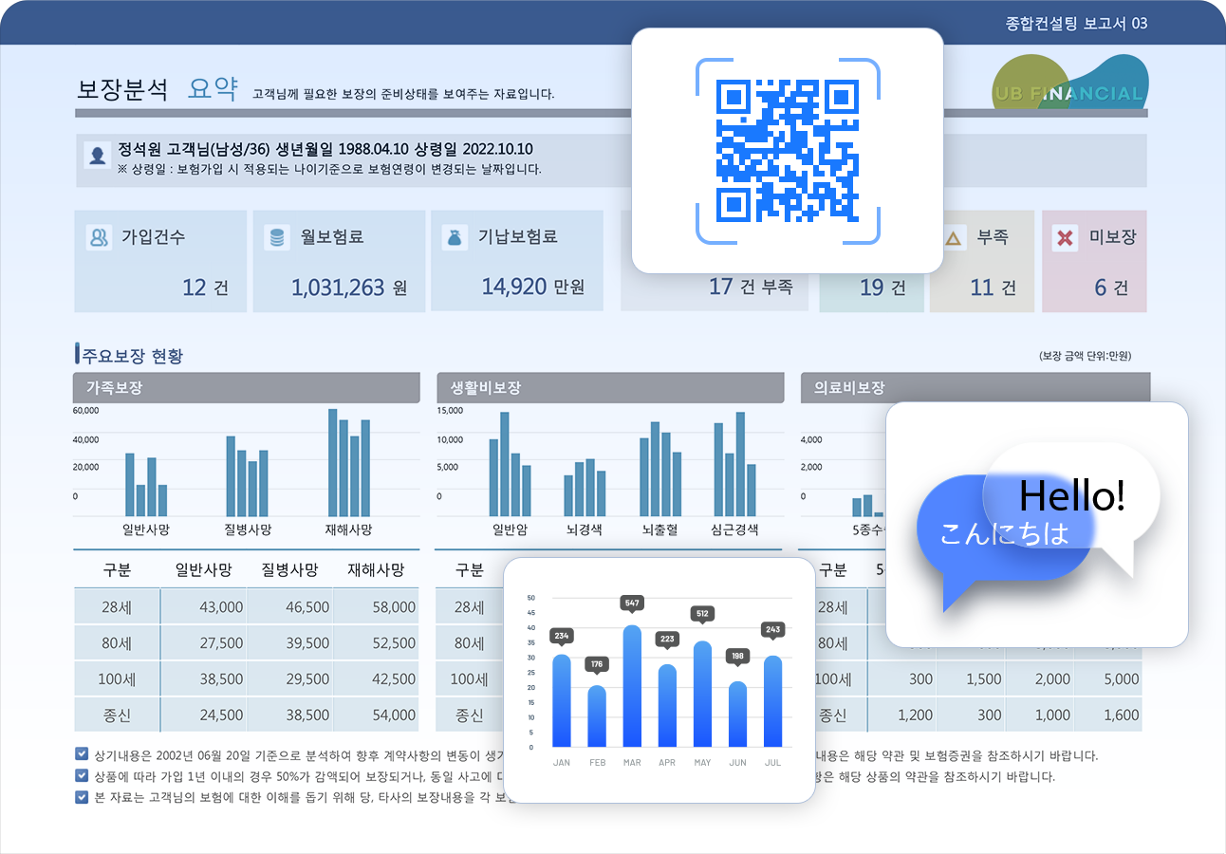
Task: Select the 생활비보장 section header
Action: point(610,388)
